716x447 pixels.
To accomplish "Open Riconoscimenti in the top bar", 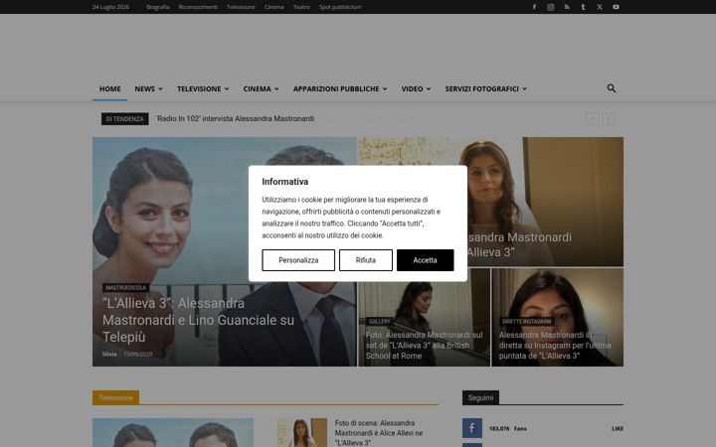I will point(198,7).
